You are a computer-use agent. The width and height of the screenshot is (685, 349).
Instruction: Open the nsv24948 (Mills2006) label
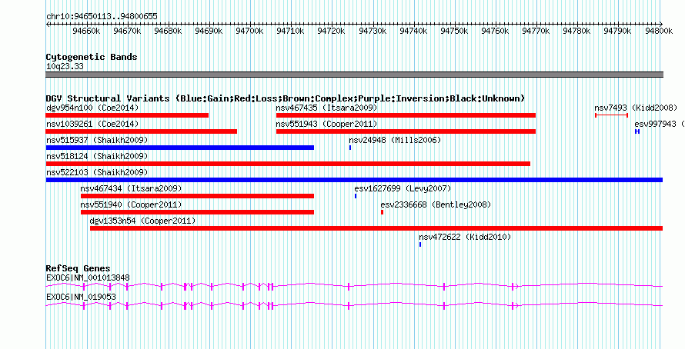395,140
